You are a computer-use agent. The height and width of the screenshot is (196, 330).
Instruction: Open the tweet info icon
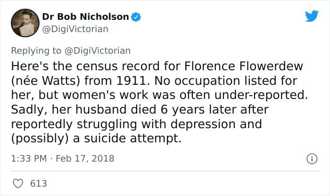pos(311,158)
